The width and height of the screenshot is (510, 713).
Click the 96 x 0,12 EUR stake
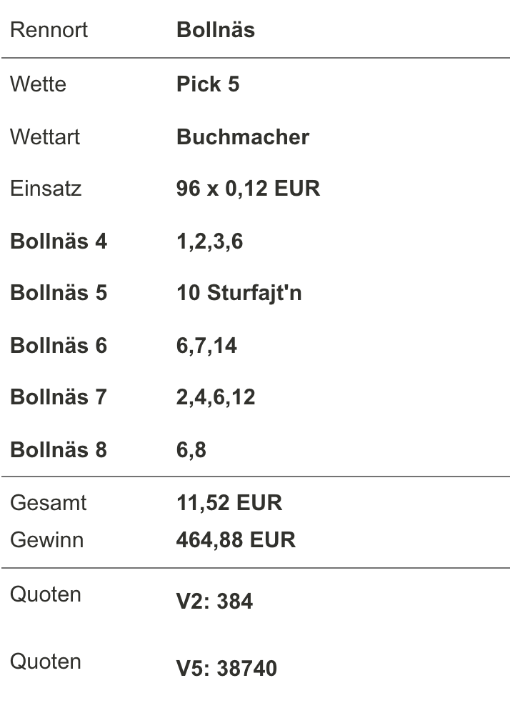click(248, 189)
